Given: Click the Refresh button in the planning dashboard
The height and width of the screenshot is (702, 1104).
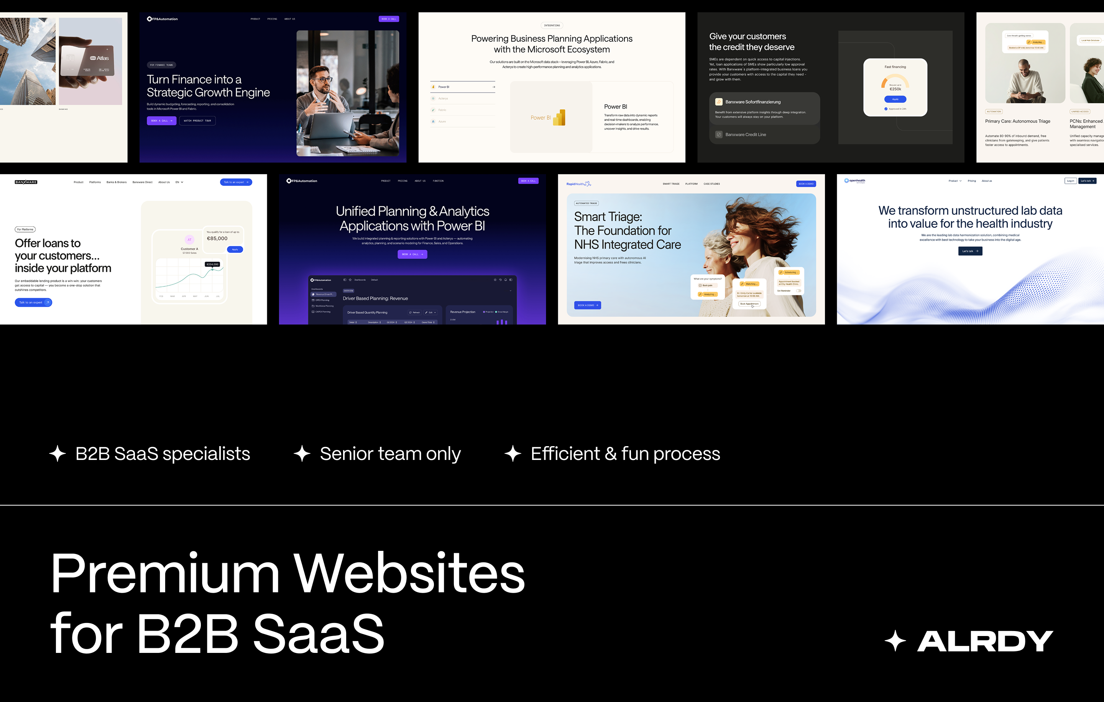Looking at the screenshot, I should pos(414,313).
